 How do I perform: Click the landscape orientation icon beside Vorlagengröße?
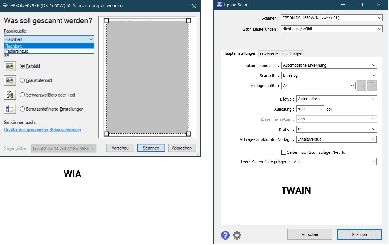tap(361, 86)
